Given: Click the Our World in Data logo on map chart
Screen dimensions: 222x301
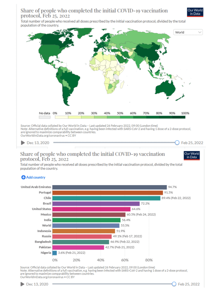Looking at the screenshot, I should tap(195, 12).
